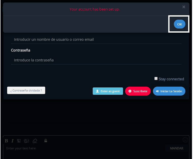Click the user icon on the guest button

97,91
